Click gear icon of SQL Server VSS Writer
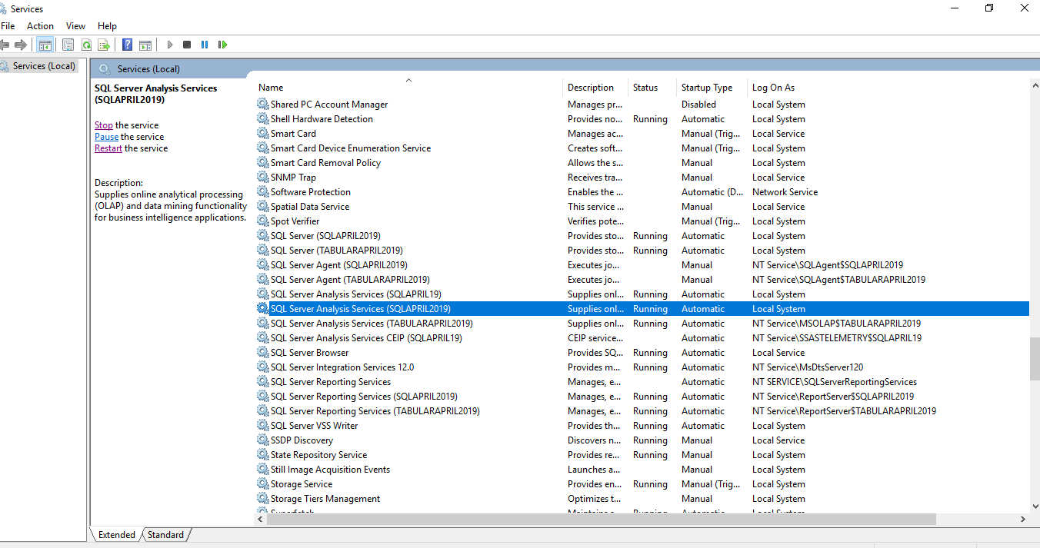Viewport: 1040px width, 548px height. 263,426
